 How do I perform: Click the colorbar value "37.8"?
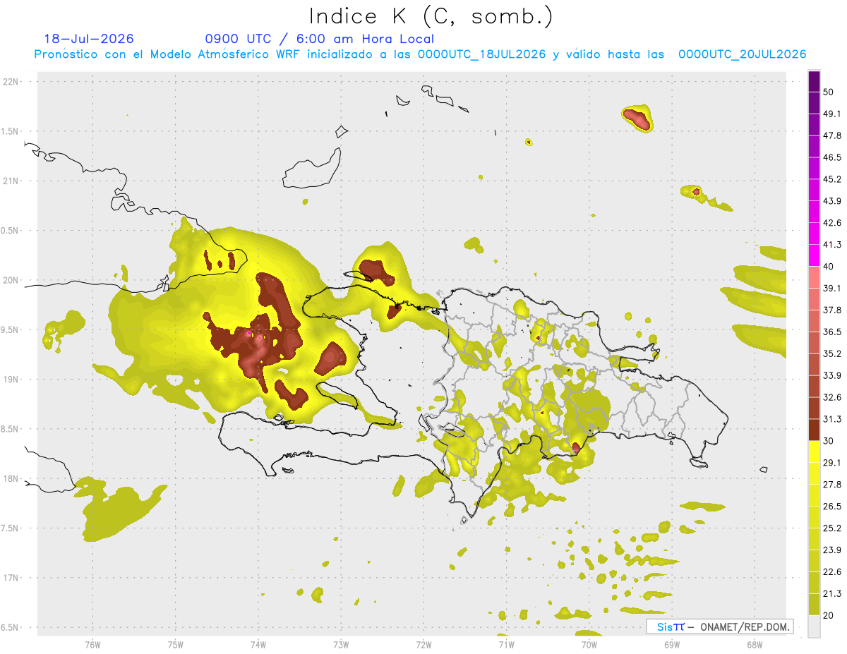[x=832, y=310]
